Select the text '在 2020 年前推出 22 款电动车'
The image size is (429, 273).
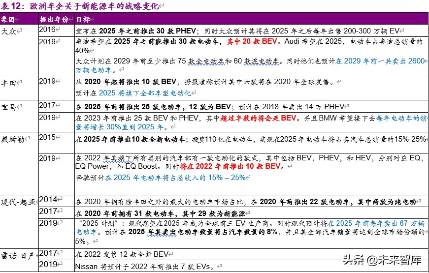(300, 202)
